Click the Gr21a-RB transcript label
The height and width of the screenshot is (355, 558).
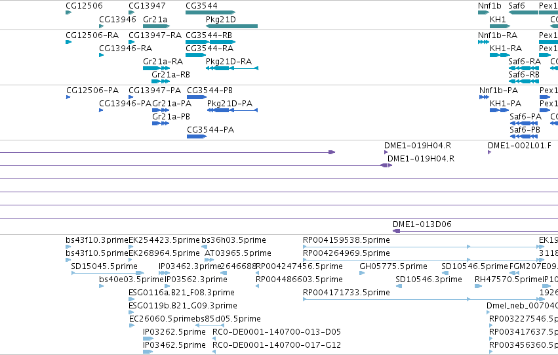(171, 75)
